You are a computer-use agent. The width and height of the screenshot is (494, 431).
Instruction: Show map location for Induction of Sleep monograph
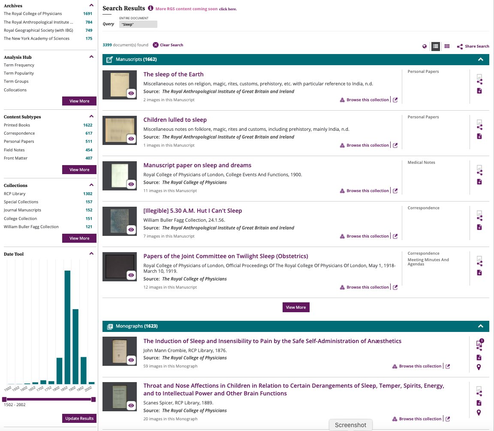[479, 367]
